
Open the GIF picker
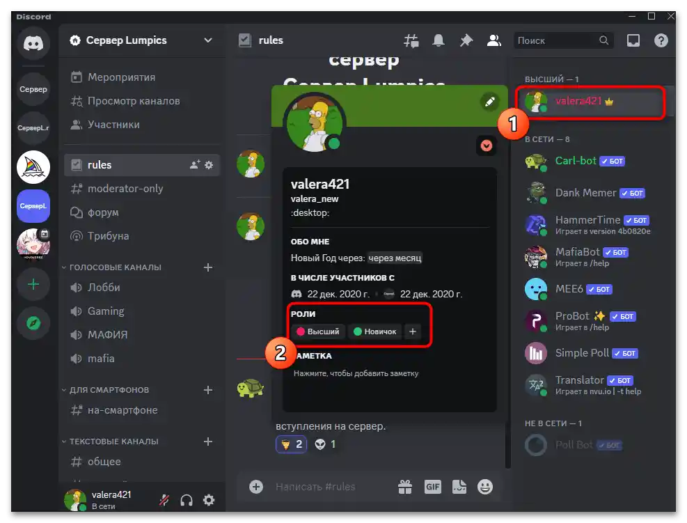[x=432, y=487]
